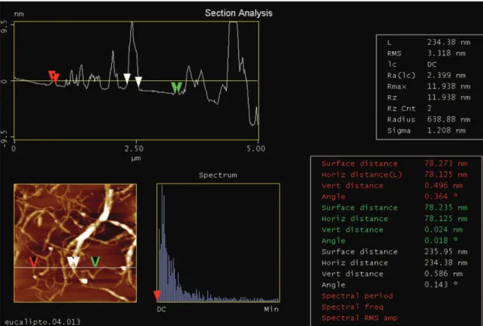Click the Spectral freq label
483x326 pixels.
click(x=353, y=307)
